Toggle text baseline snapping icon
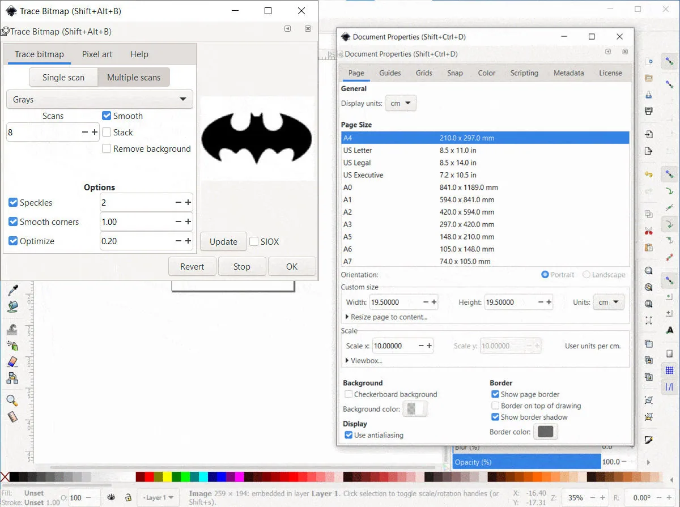This screenshot has height=507, width=680. point(669,330)
